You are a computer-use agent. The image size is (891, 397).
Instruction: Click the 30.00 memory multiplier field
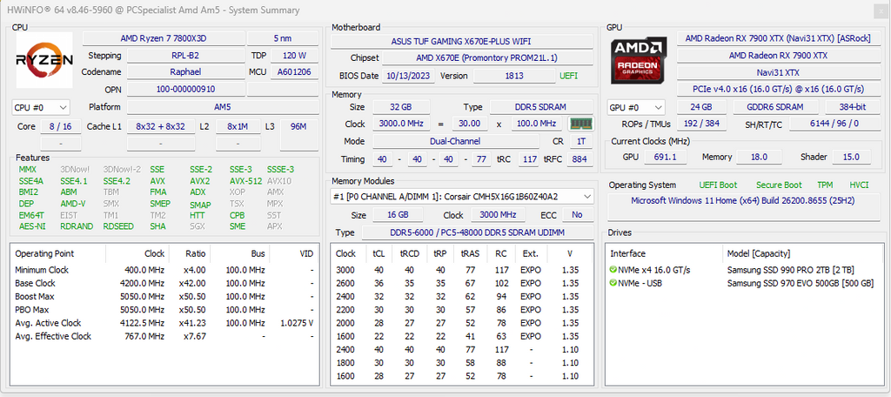coord(470,124)
